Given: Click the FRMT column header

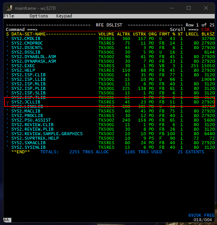Looking at the screenshot, I should click(x=165, y=34).
